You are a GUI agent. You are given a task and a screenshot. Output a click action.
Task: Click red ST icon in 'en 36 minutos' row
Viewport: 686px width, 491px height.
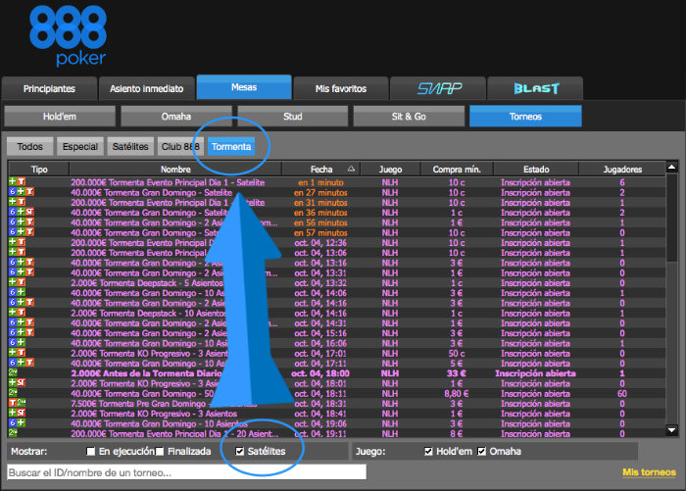coord(29,213)
